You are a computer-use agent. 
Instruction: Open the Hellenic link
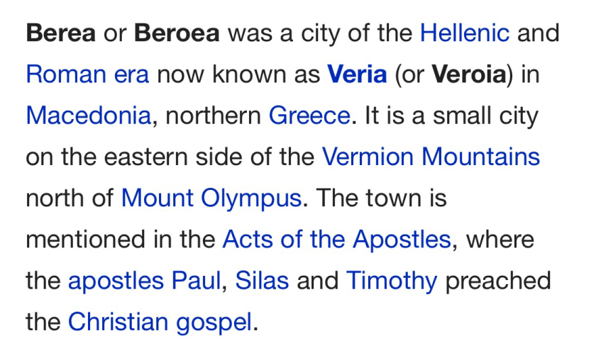point(465,33)
